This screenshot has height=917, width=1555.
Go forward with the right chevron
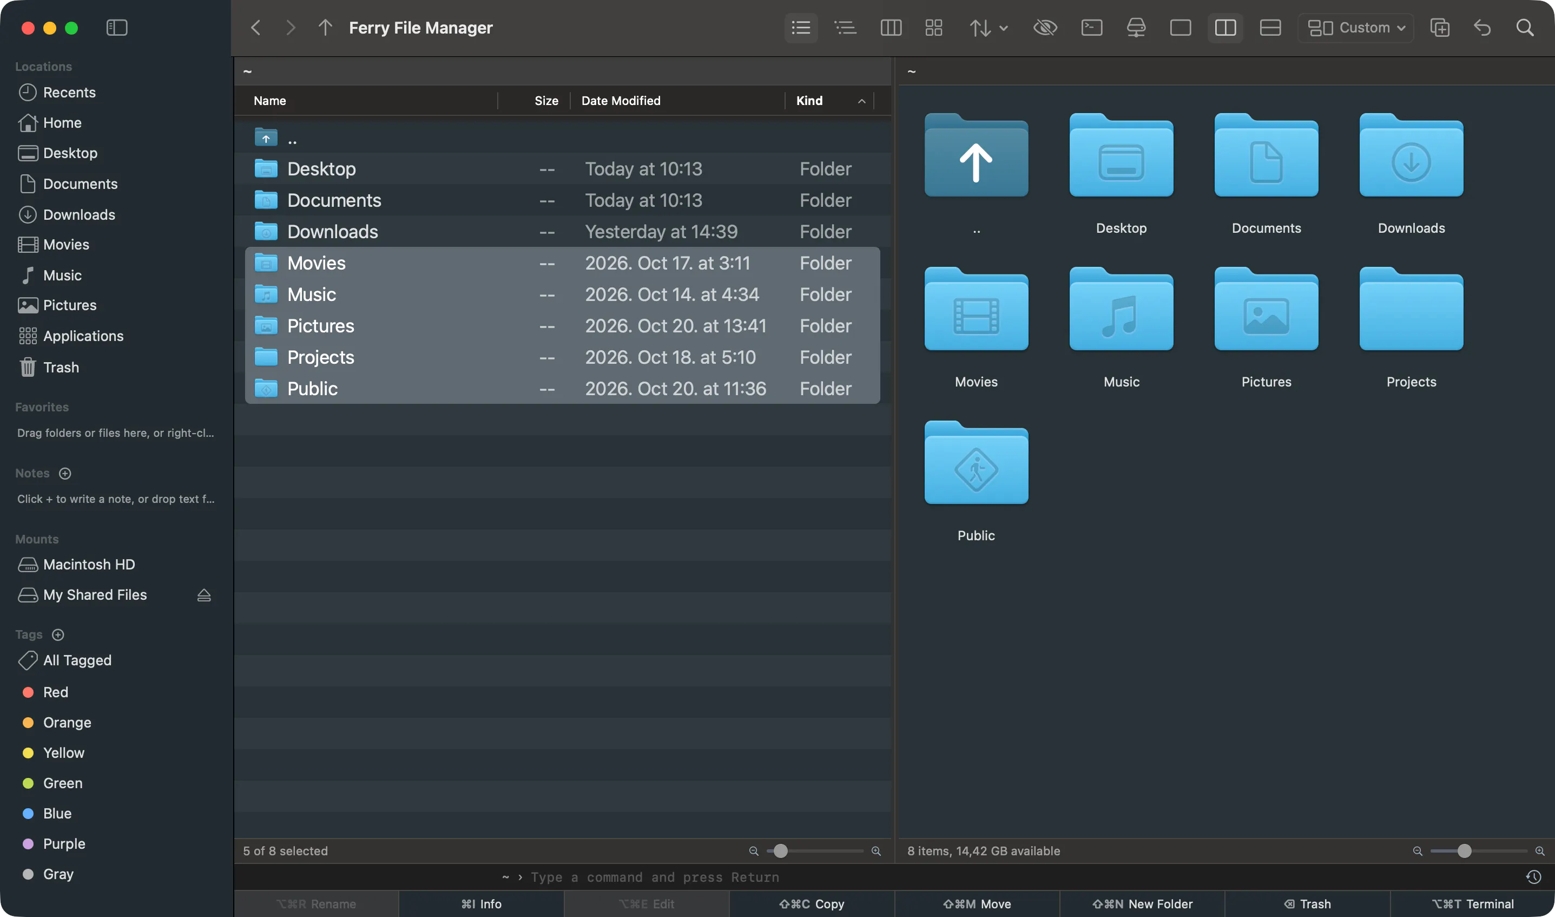291,28
